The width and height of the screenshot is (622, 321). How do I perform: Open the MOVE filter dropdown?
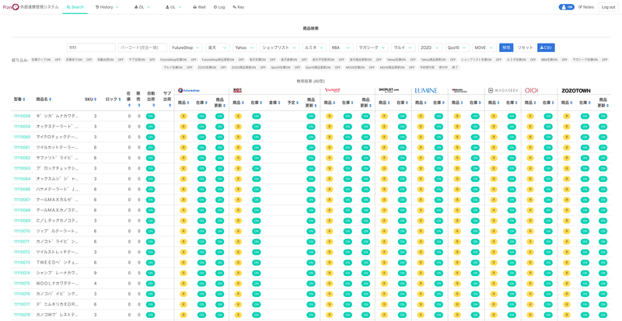click(484, 47)
